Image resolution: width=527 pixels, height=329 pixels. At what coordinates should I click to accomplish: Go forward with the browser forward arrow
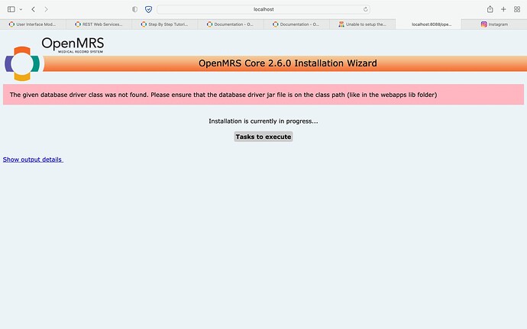tap(46, 9)
